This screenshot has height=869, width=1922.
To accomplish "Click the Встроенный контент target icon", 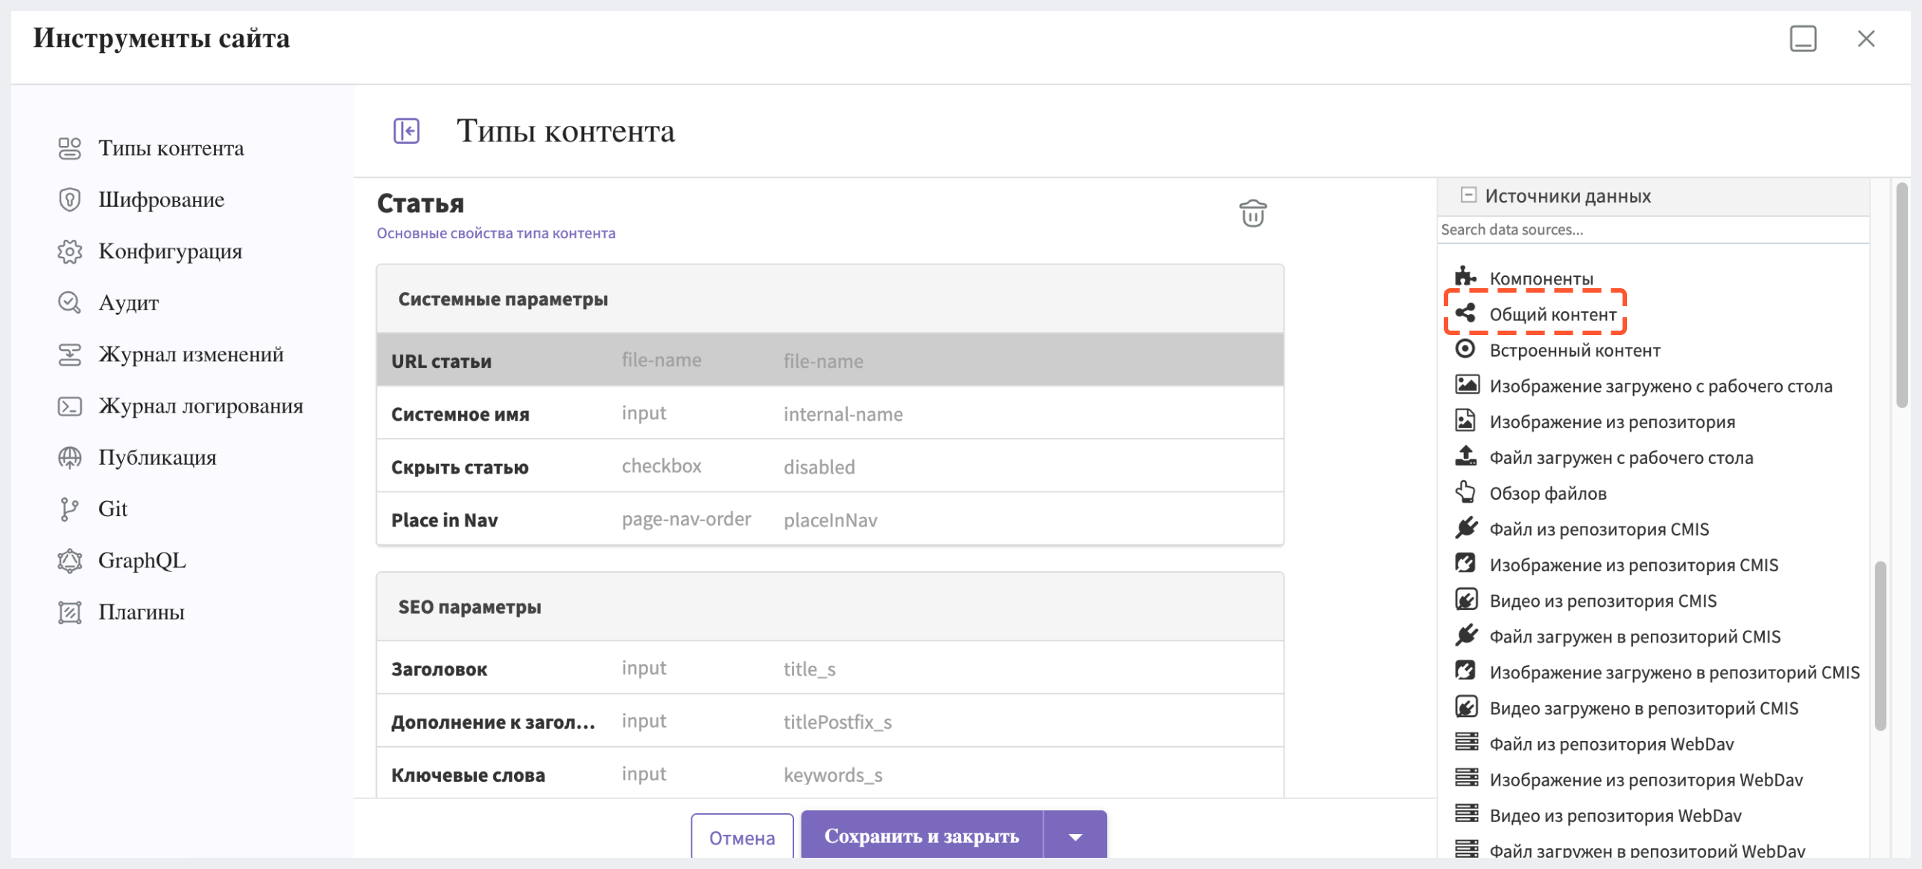I will (1465, 349).
